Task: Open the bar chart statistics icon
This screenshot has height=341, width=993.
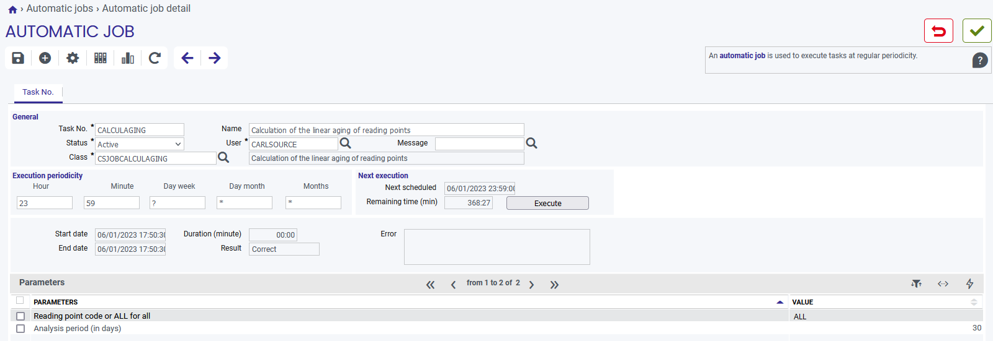Action: point(128,58)
